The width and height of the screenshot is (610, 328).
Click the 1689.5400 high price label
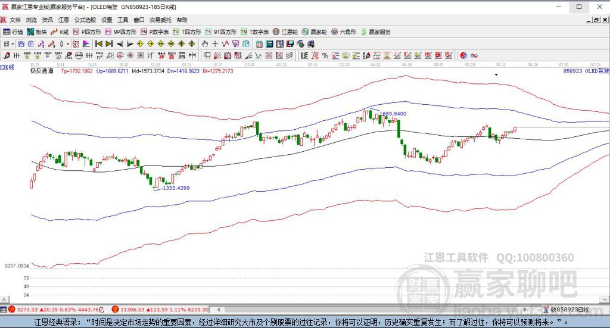pyautogui.click(x=393, y=114)
